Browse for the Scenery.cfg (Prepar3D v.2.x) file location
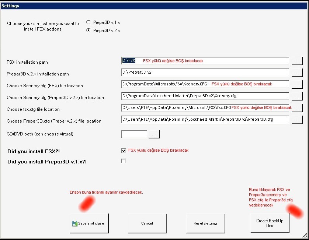The height and width of the screenshot is (240, 309). [x=297, y=96]
